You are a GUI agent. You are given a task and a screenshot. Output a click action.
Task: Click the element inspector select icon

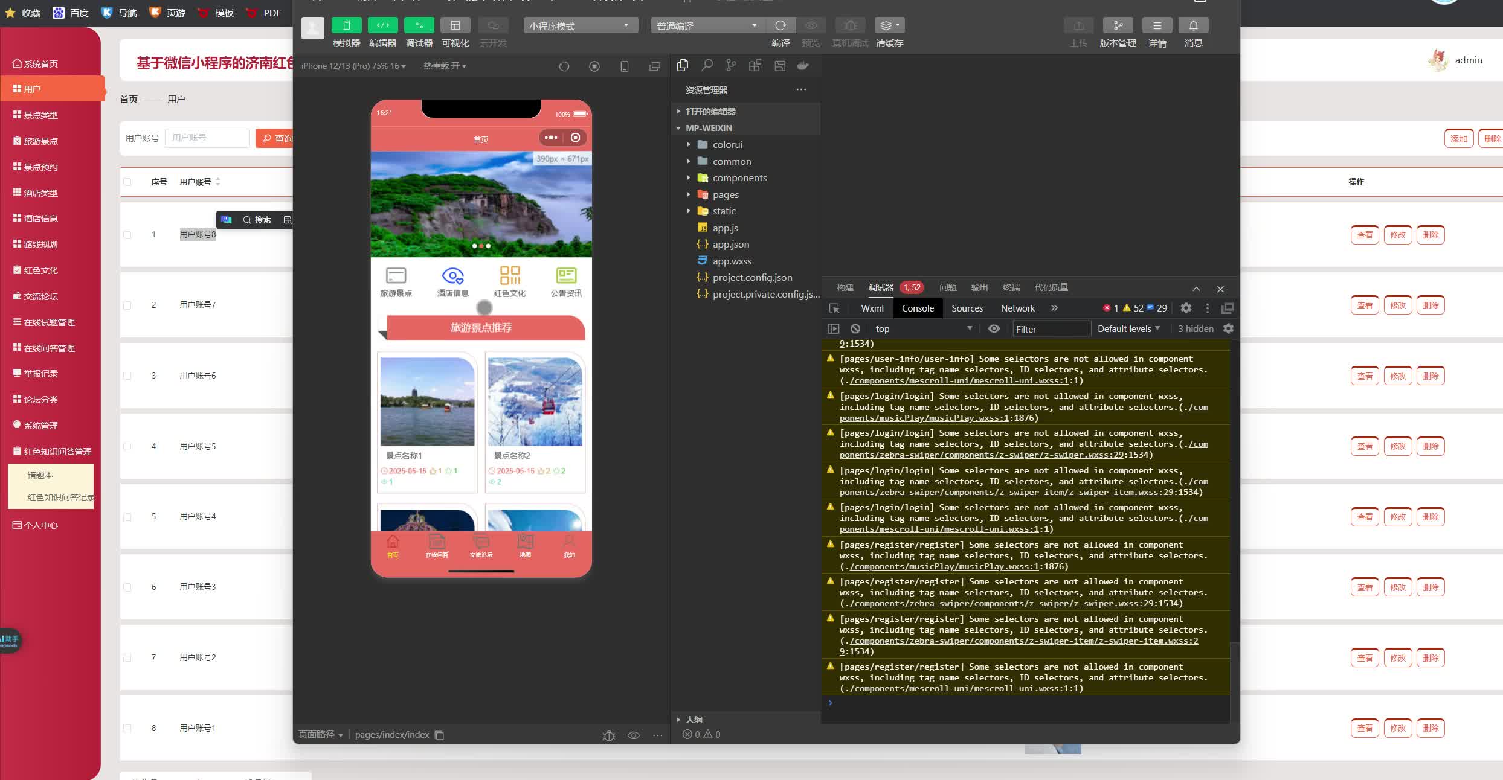click(x=834, y=308)
